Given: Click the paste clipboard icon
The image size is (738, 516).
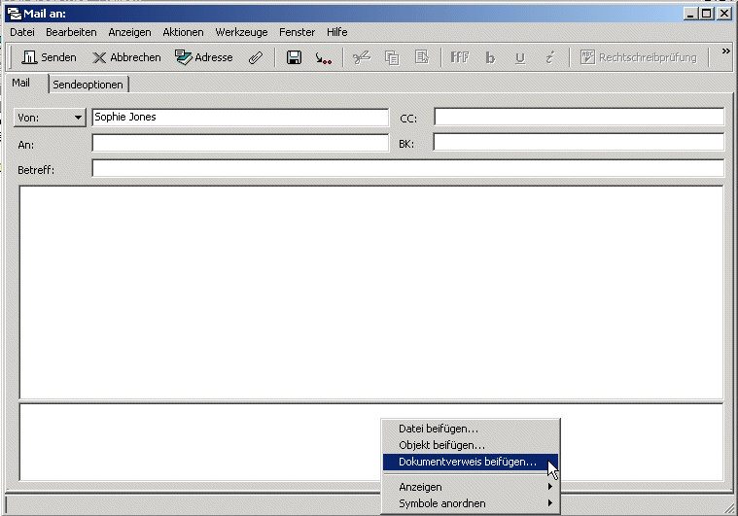Looking at the screenshot, I should tap(422, 58).
